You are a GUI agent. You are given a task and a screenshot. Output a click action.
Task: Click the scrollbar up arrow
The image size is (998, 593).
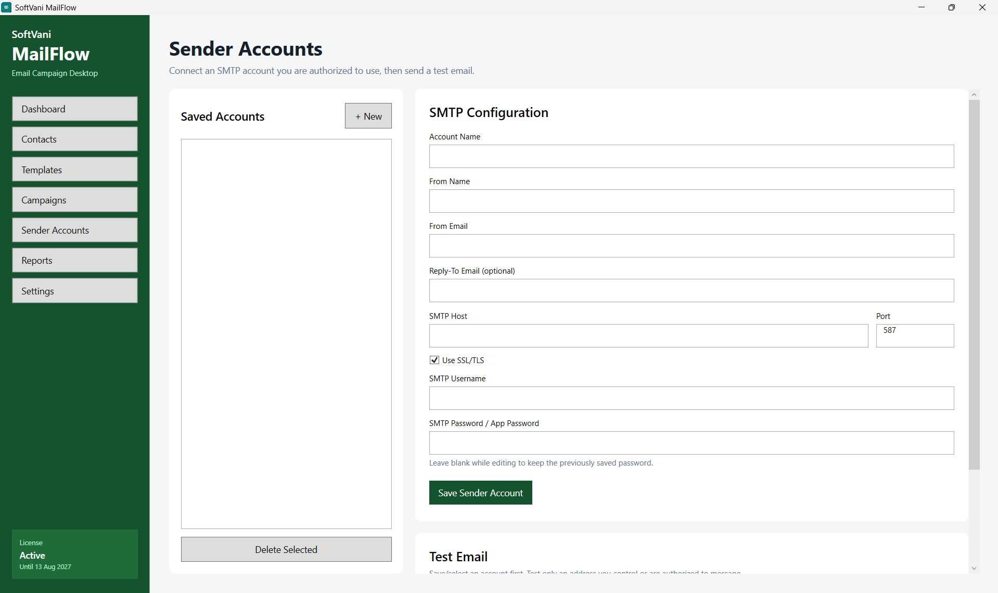click(974, 95)
